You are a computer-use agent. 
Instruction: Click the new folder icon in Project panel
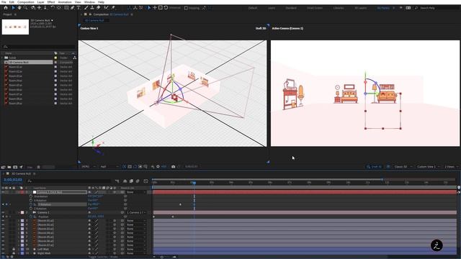pos(9,167)
